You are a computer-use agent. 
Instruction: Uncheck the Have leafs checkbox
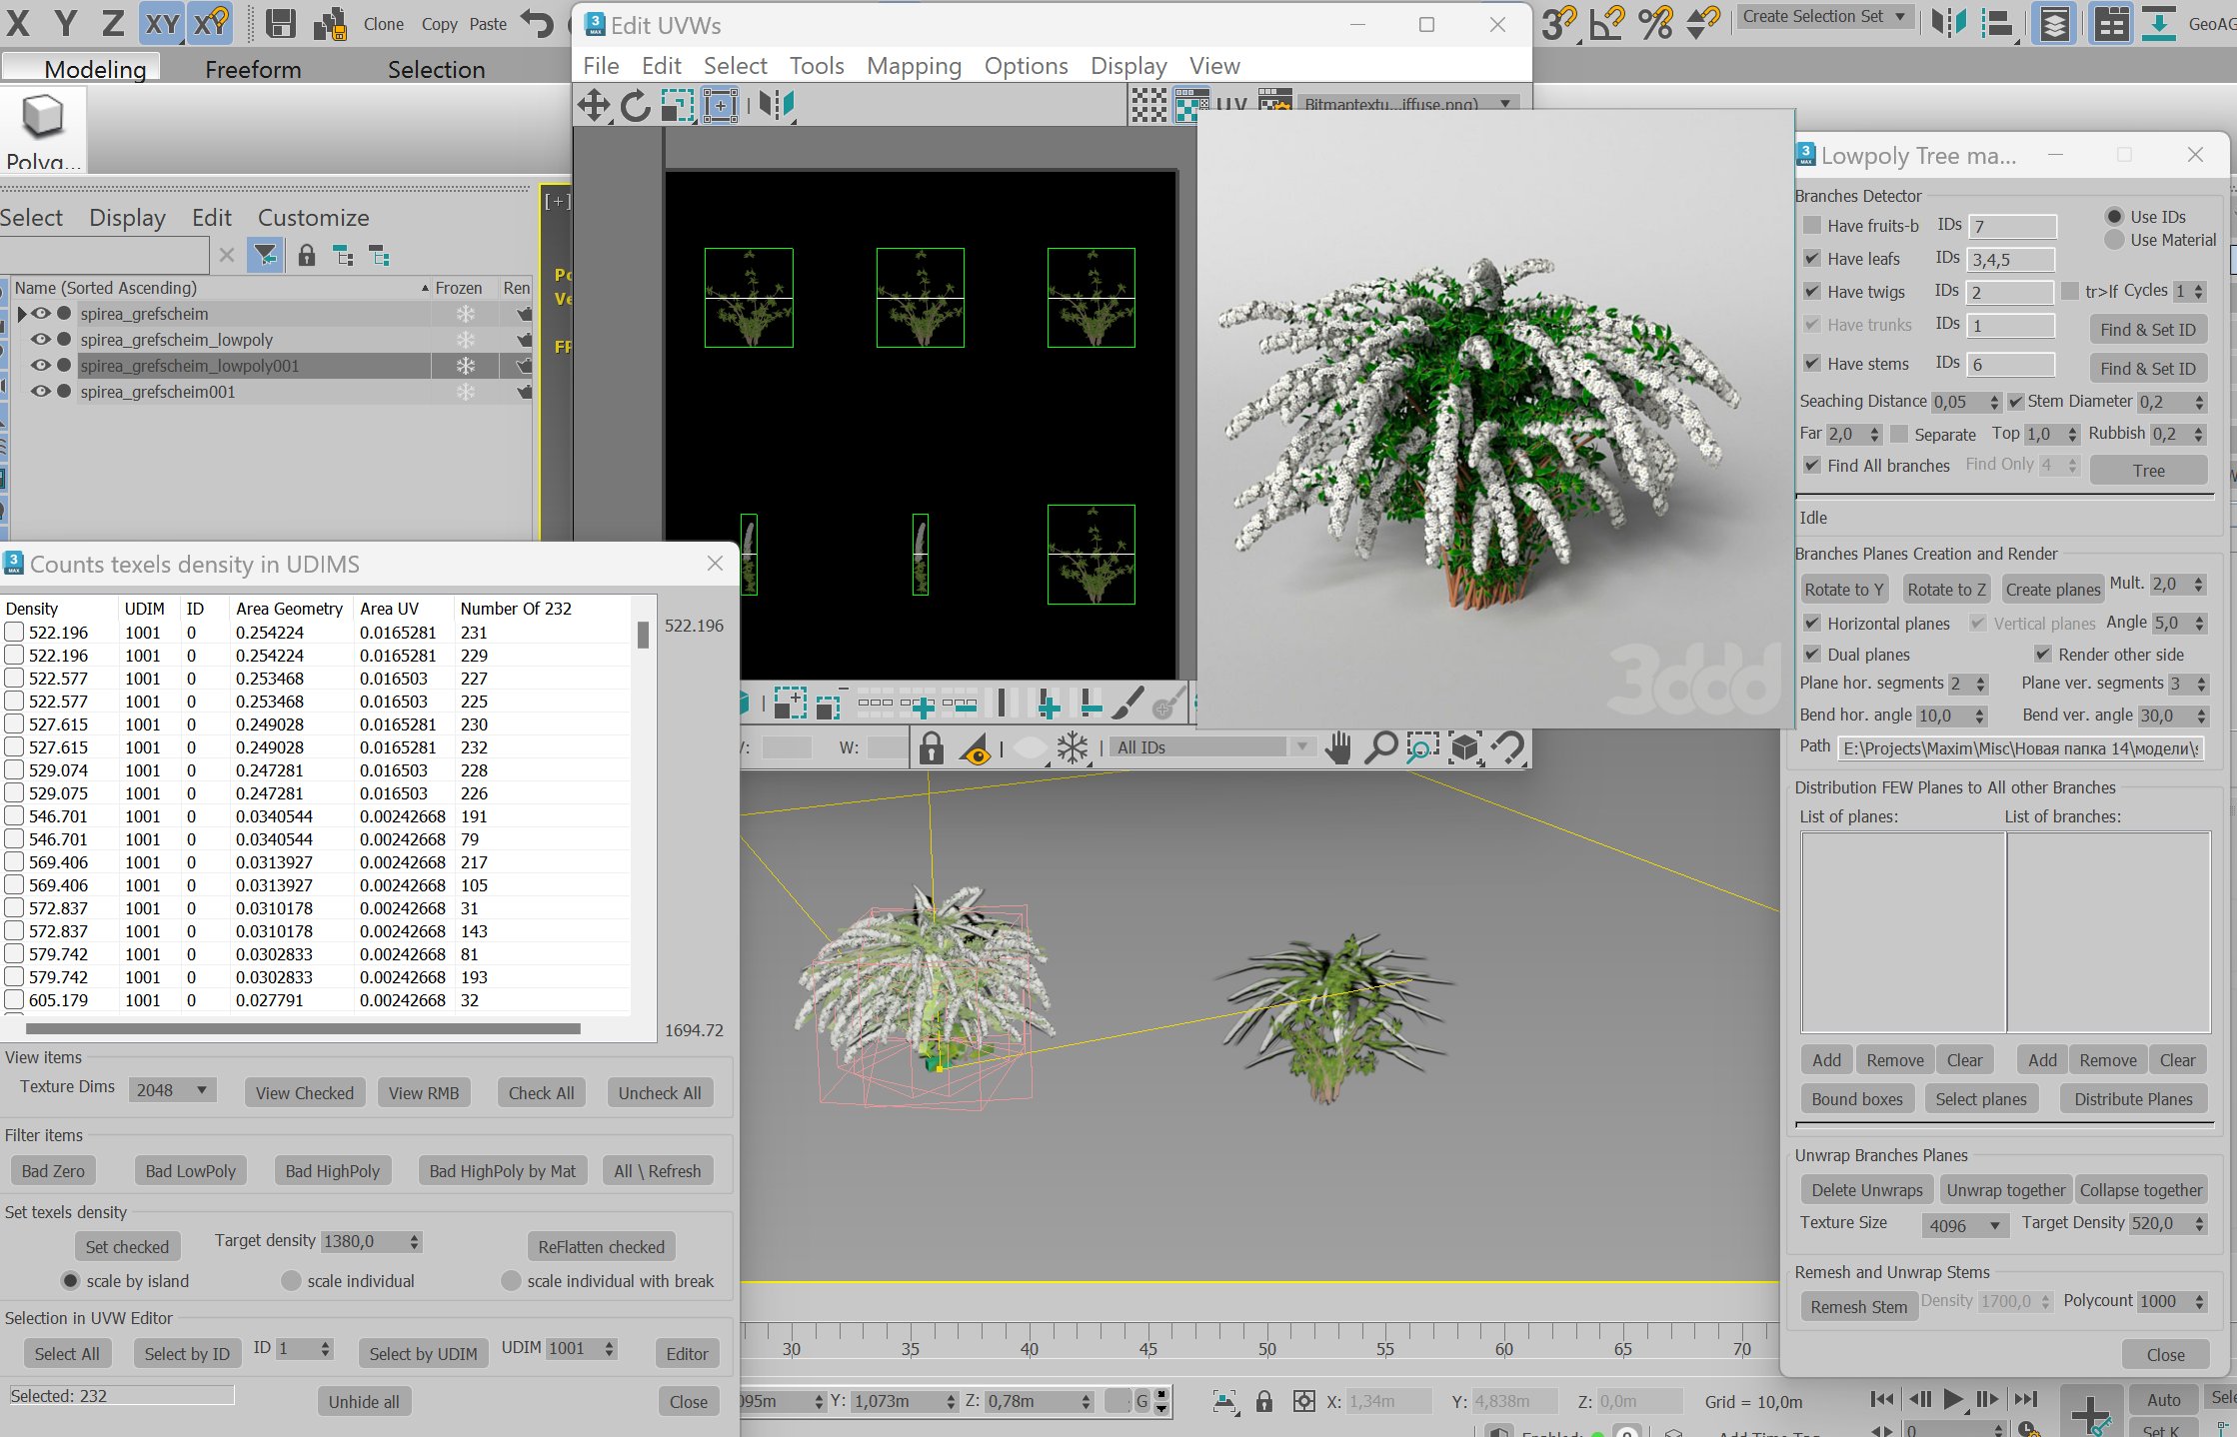[1812, 259]
